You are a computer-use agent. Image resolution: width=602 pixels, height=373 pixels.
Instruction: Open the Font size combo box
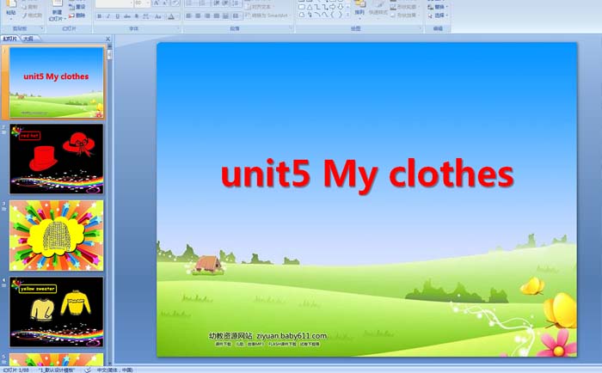click(142, 3)
